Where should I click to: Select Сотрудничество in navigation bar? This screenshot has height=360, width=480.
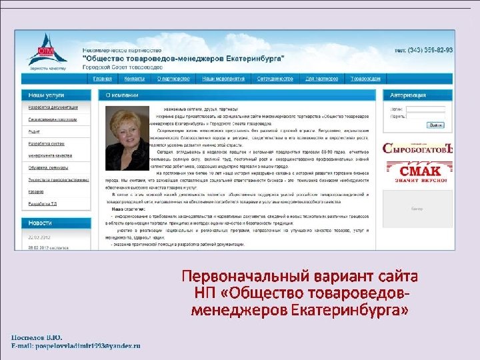point(275,79)
